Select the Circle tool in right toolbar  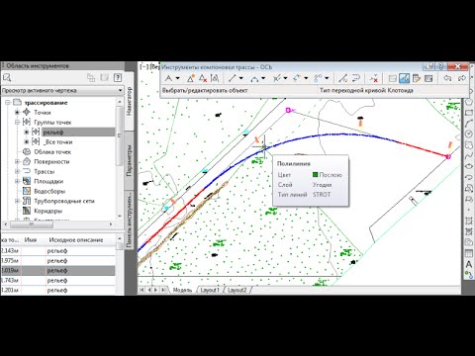point(469,134)
